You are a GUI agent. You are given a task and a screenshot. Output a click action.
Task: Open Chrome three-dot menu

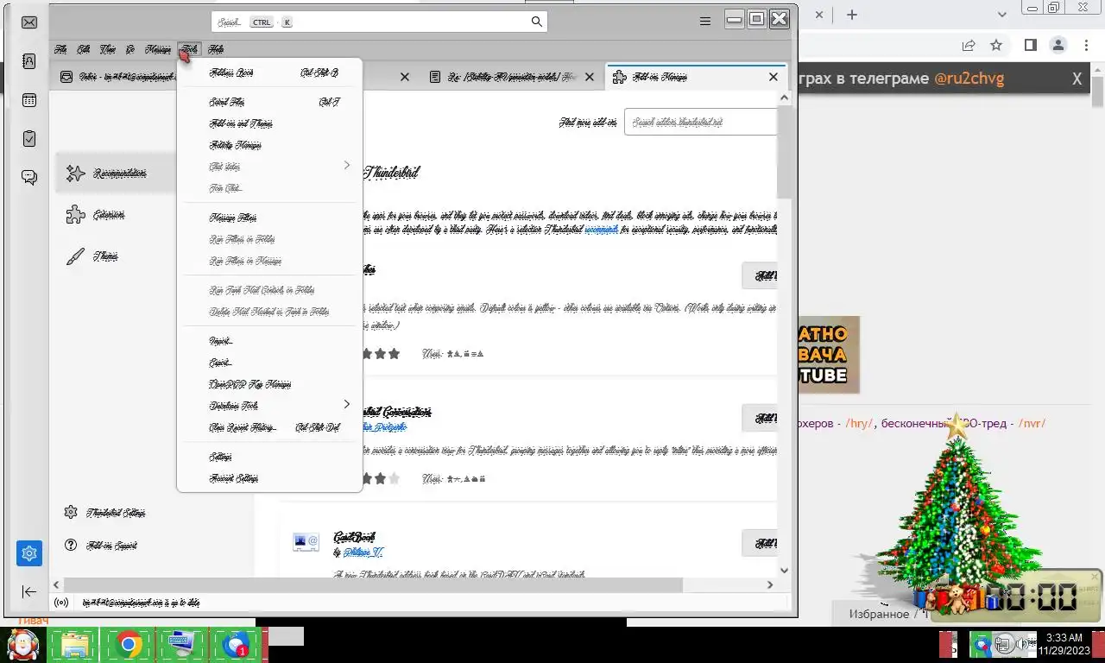(x=1086, y=45)
